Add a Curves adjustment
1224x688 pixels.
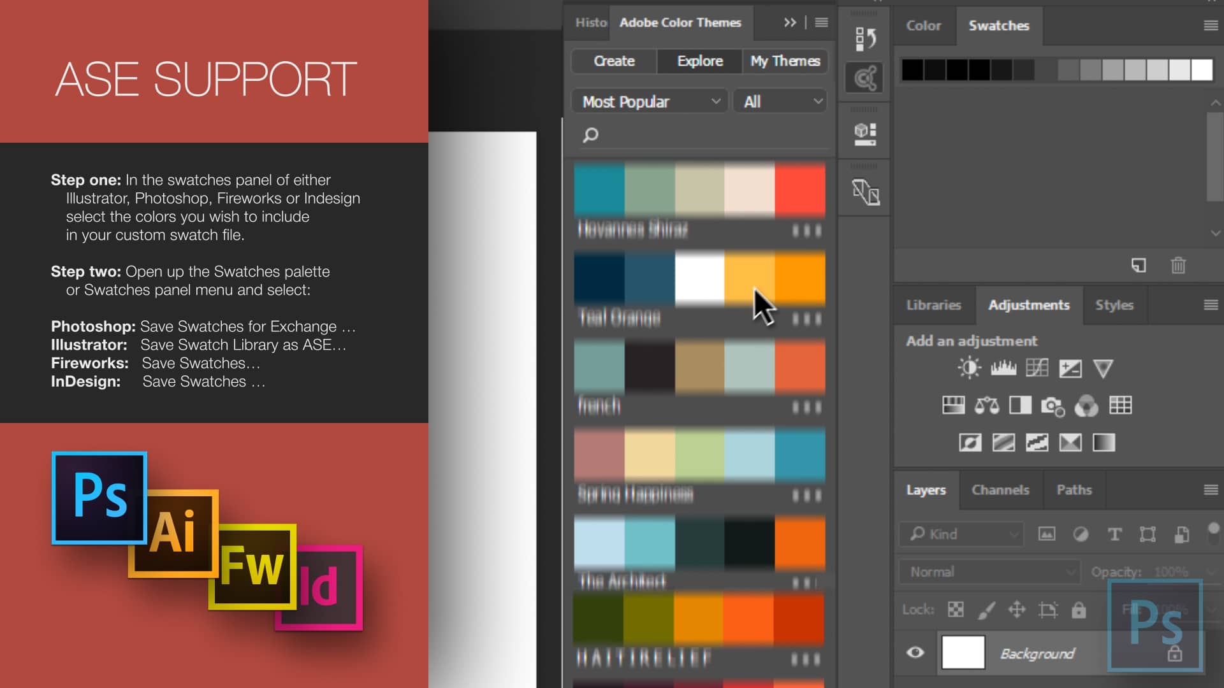click(x=1037, y=368)
